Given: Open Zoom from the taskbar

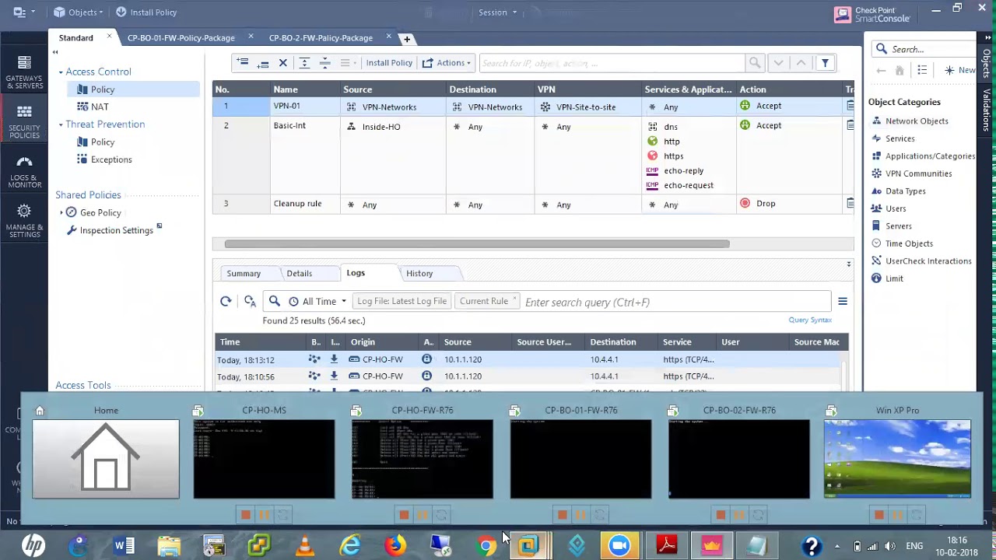Looking at the screenshot, I should click(619, 546).
